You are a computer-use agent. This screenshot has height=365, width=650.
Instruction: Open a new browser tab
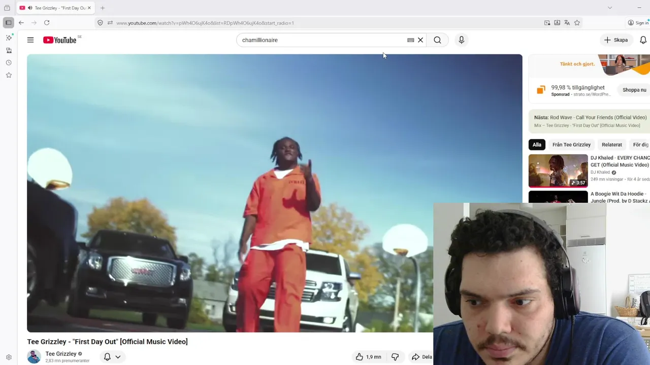pos(103,8)
